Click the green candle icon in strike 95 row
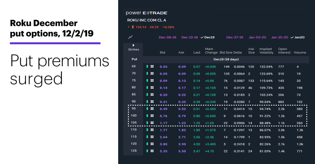Image resolution: width=315 pixels, height=164 pixels. (x=147, y=109)
